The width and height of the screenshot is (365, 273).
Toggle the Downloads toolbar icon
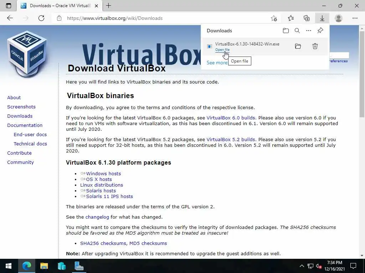coord(322,18)
